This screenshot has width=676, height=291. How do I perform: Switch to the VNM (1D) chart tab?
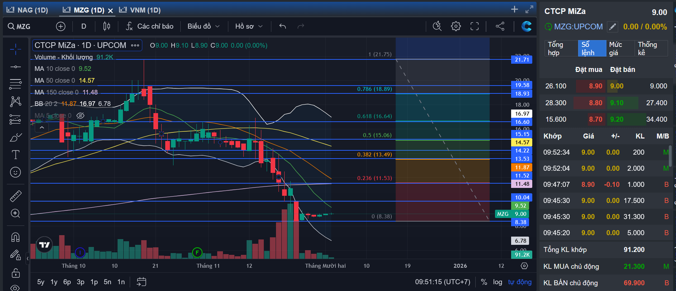(x=140, y=10)
